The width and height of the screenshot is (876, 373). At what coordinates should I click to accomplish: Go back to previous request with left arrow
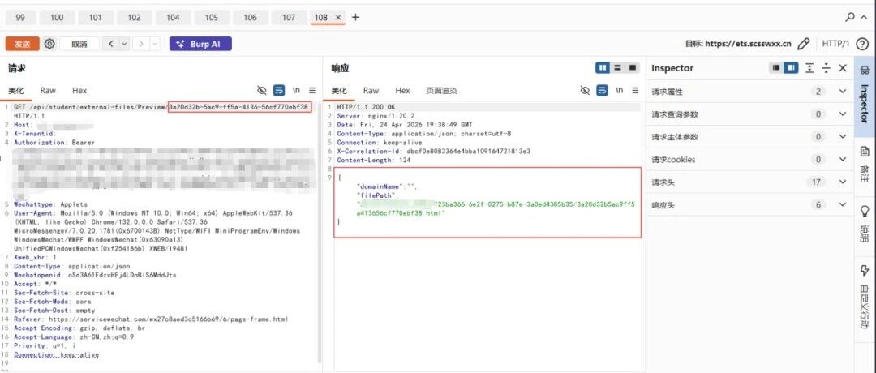click(x=112, y=44)
